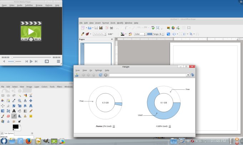The image size is (243, 145).
Task: Select the Airbrush tool in GIMP
Action: tap(14, 116)
